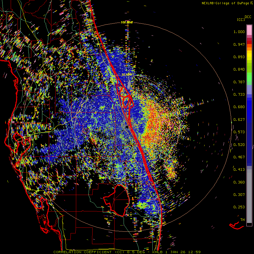
Task: Select the 0.893 scale value
Action: pos(239,57)
